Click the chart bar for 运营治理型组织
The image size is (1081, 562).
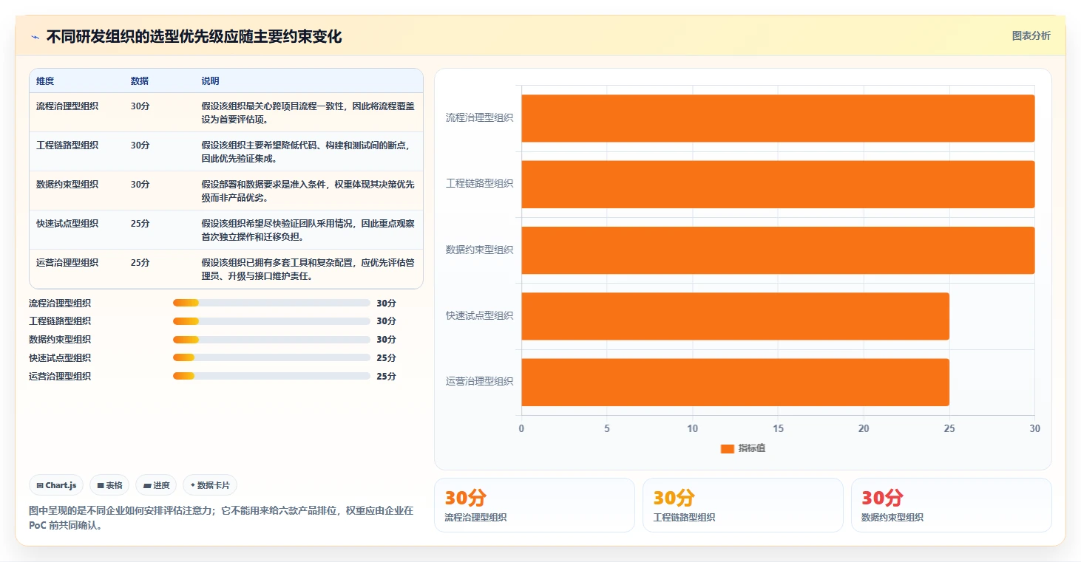click(735, 382)
